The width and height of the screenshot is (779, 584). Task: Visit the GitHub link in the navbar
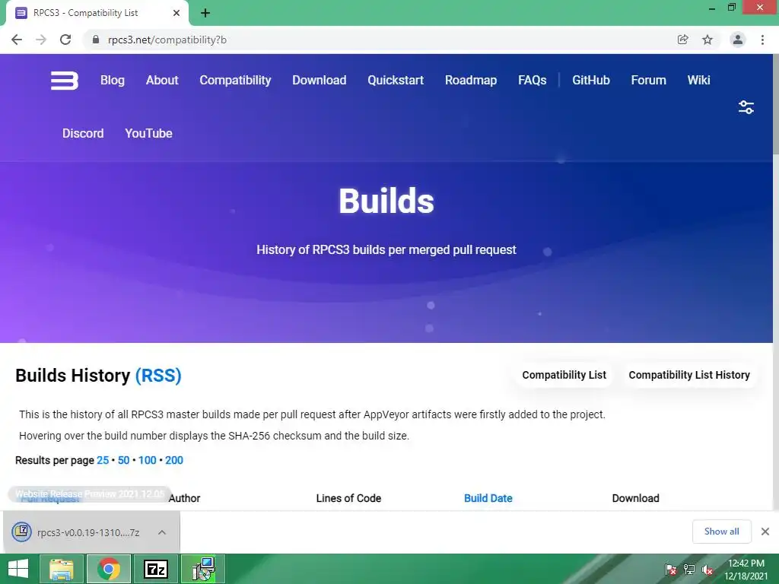pos(590,80)
